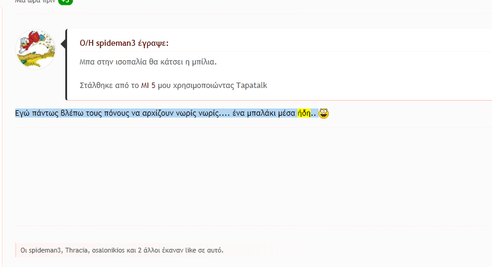Click the quote box's black arrow pointer
This screenshot has width=492, height=267.
(x=63, y=44)
